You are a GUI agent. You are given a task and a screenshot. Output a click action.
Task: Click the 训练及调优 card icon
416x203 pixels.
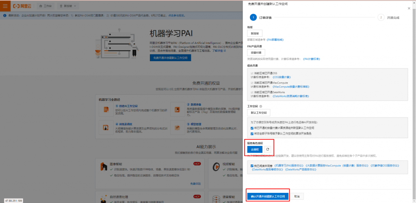click(x=106, y=128)
